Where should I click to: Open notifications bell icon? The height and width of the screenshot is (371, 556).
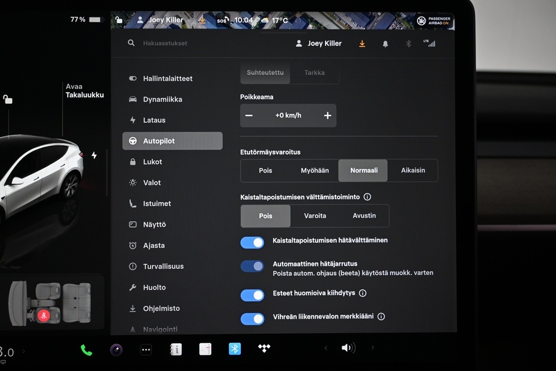[385, 44]
